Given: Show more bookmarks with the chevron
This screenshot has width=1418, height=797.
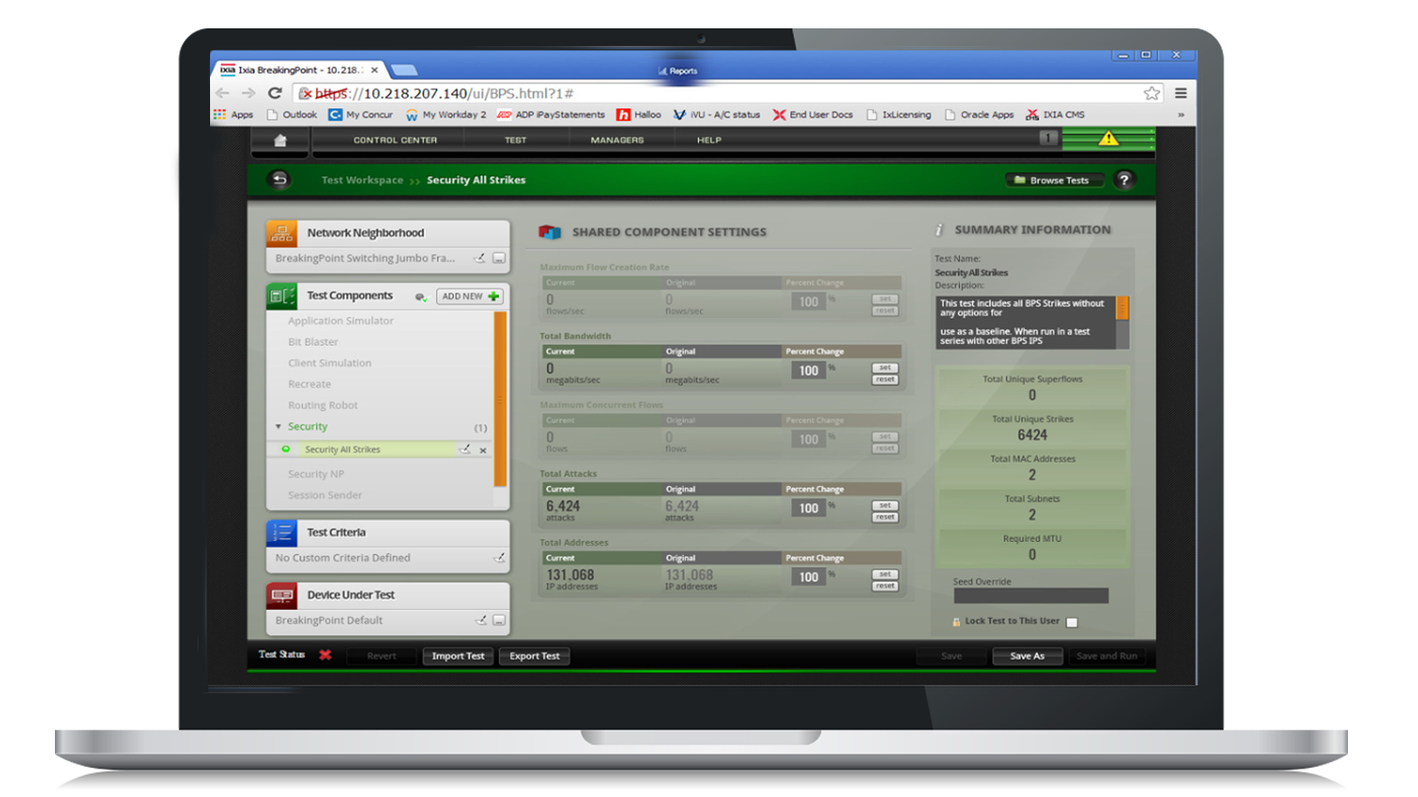Looking at the screenshot, I should (x=1180, y=115).
